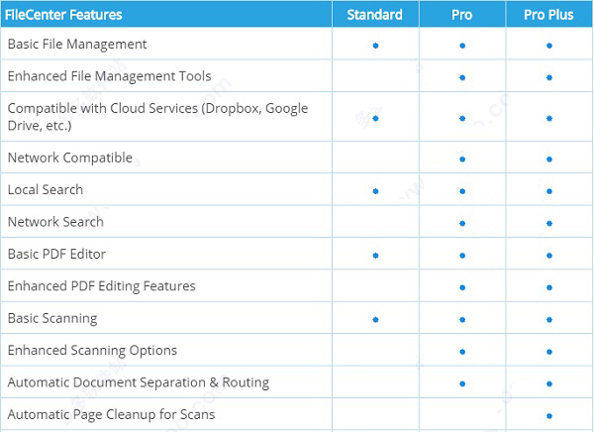The height and width of the screenshot is (432, 594).
Task: Click the Pro Plus column header
Action: (548, 15)
